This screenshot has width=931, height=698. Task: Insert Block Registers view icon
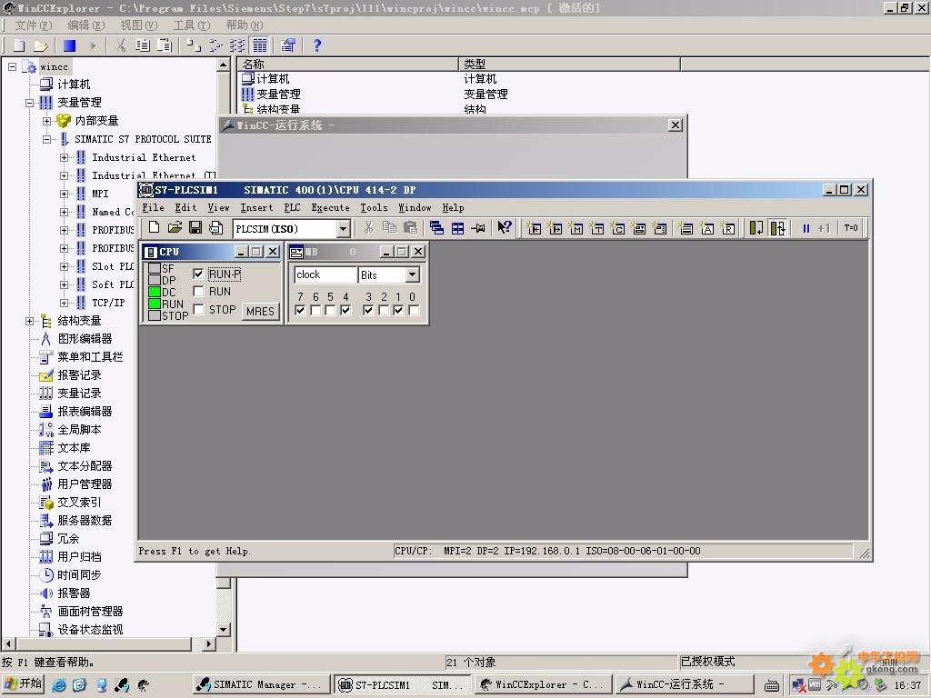click(728, 228)
